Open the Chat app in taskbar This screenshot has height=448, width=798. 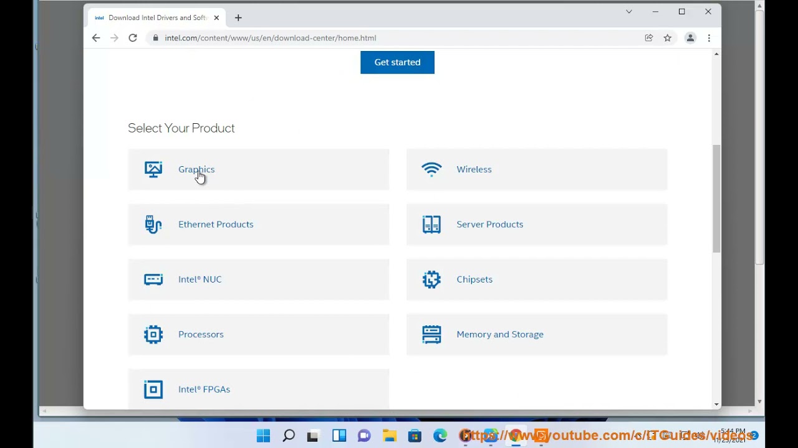coord(364,436)
